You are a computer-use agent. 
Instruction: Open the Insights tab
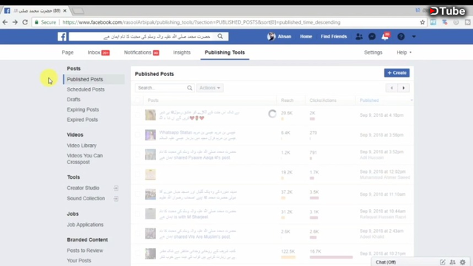pyautogui.click(x=182, y=52)
